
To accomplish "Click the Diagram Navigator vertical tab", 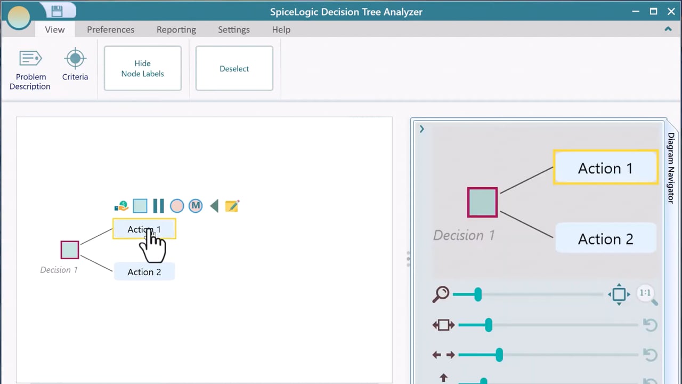I will 671,168.
